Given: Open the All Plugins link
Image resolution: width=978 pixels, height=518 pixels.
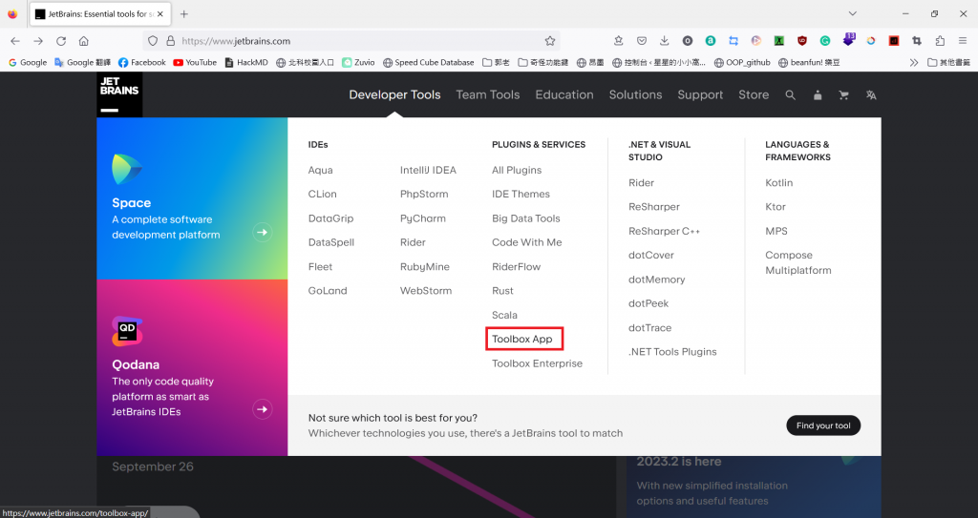Looking at the screenshot, I should point(517,170).
